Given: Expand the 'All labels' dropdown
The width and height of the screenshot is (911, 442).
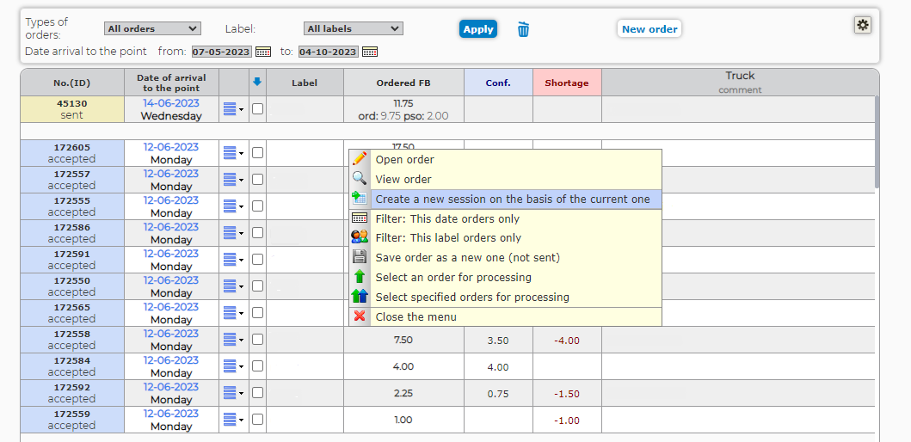Looking at the screenshot, I should [x=353, y=29].
